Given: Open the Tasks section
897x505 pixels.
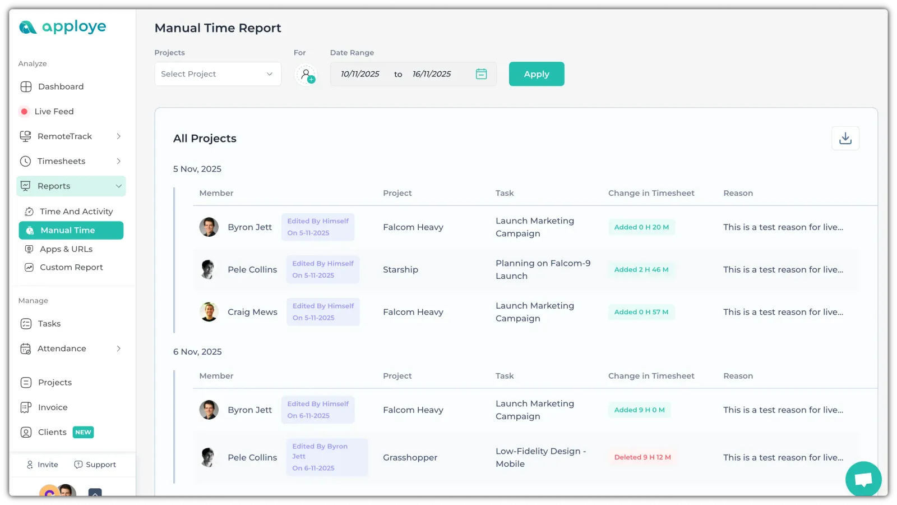Looking at the screenshot, I should click(x=49, y=324).
